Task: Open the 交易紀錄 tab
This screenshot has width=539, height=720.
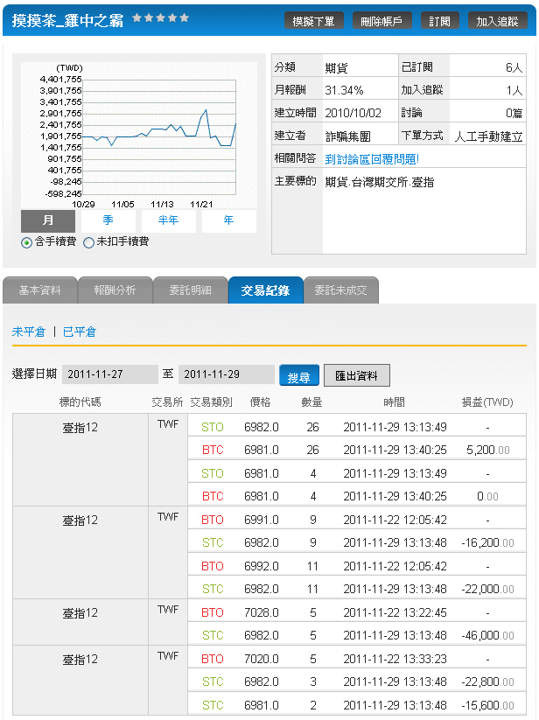Action: 265,290
